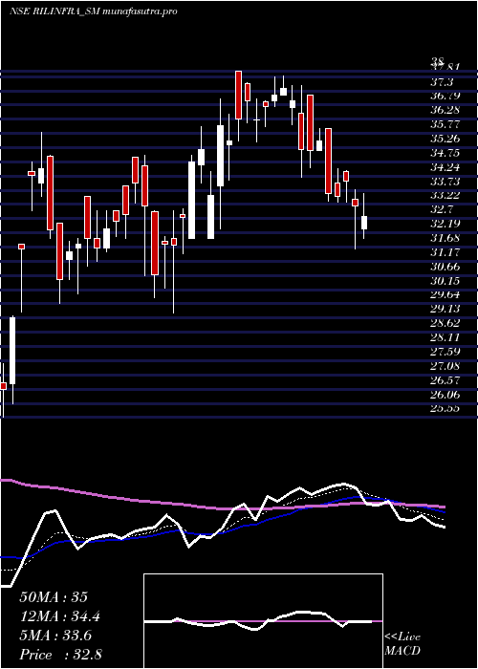Click the tall red candle at chart peak
Viewport: 478px width, 669px height.
coord(238,95)
